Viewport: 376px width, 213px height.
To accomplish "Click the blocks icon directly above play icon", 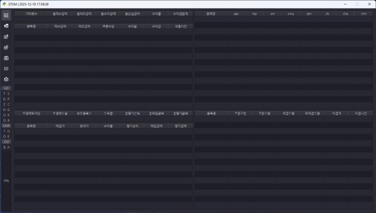I will (x=6, y=47).
